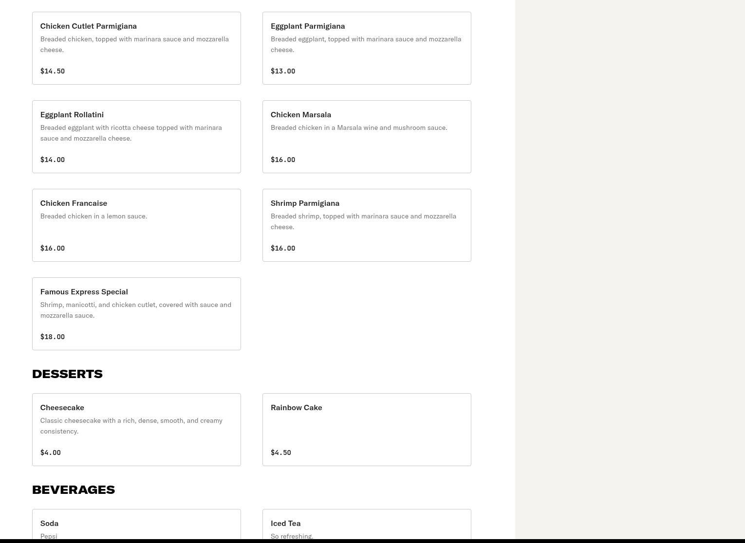Click the 'Classic cheesecake with a rich, dense' description
Image resolution: width=745 pixels, height=543 pixels.
[131, 426]
